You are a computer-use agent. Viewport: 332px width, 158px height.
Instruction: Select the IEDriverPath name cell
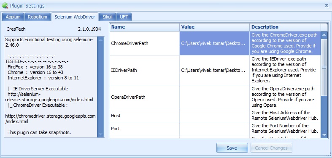tap(145, 70)
